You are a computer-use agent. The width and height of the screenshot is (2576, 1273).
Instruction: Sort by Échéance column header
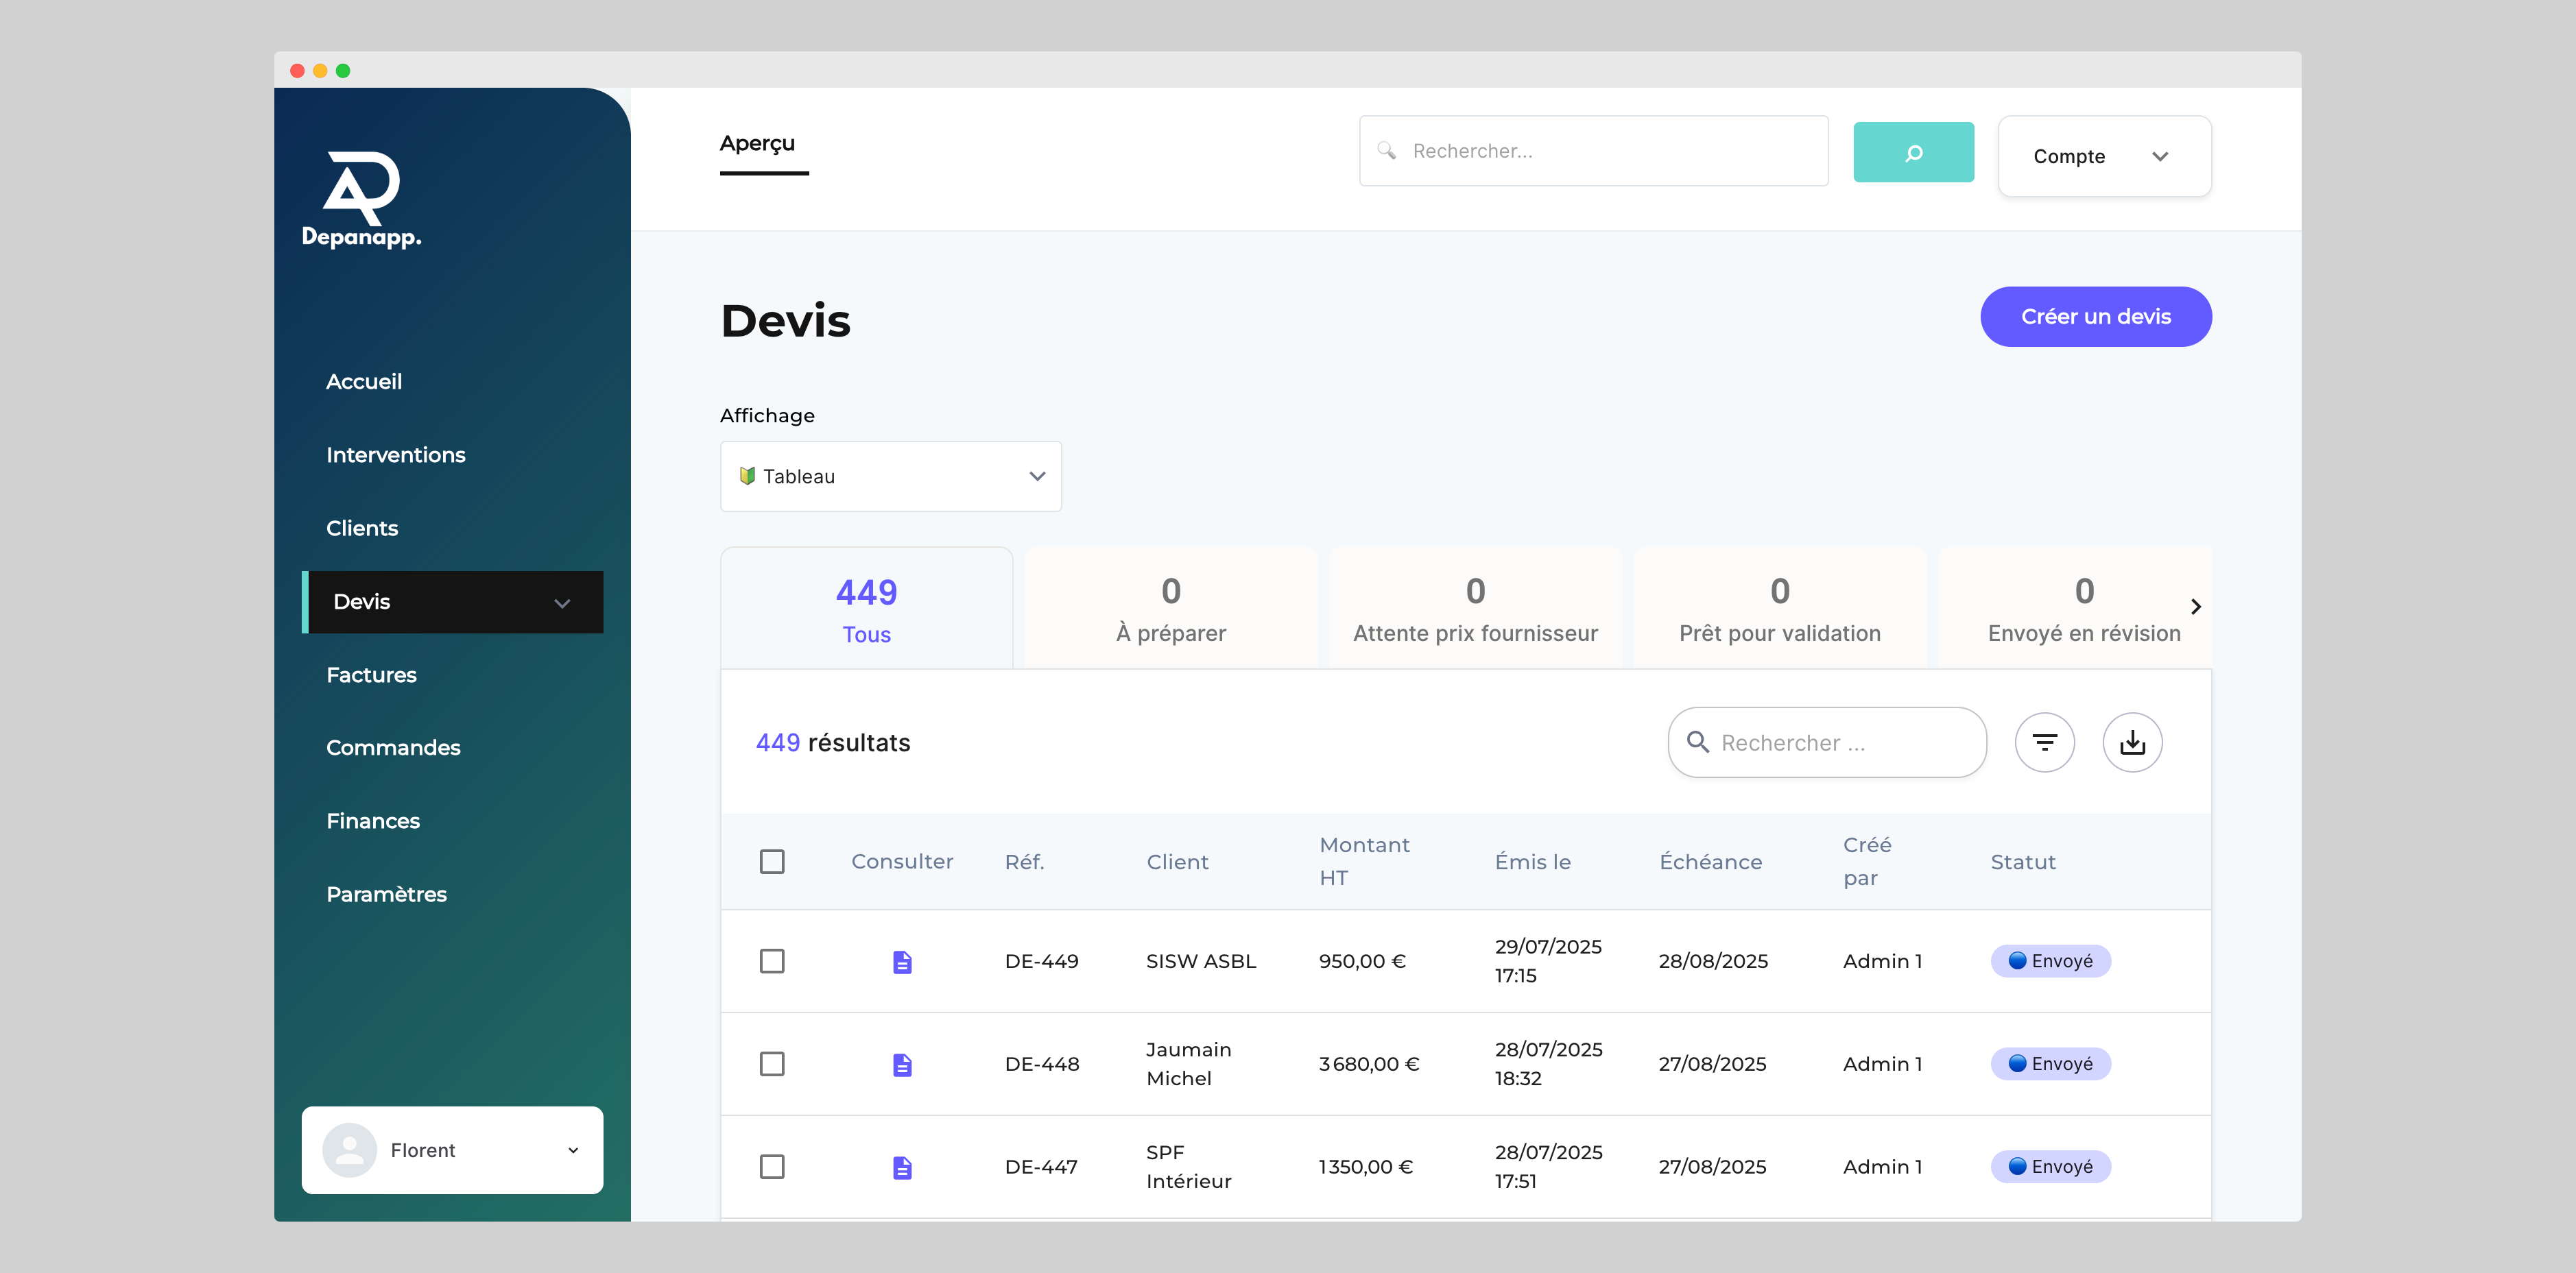point(1710,862)
